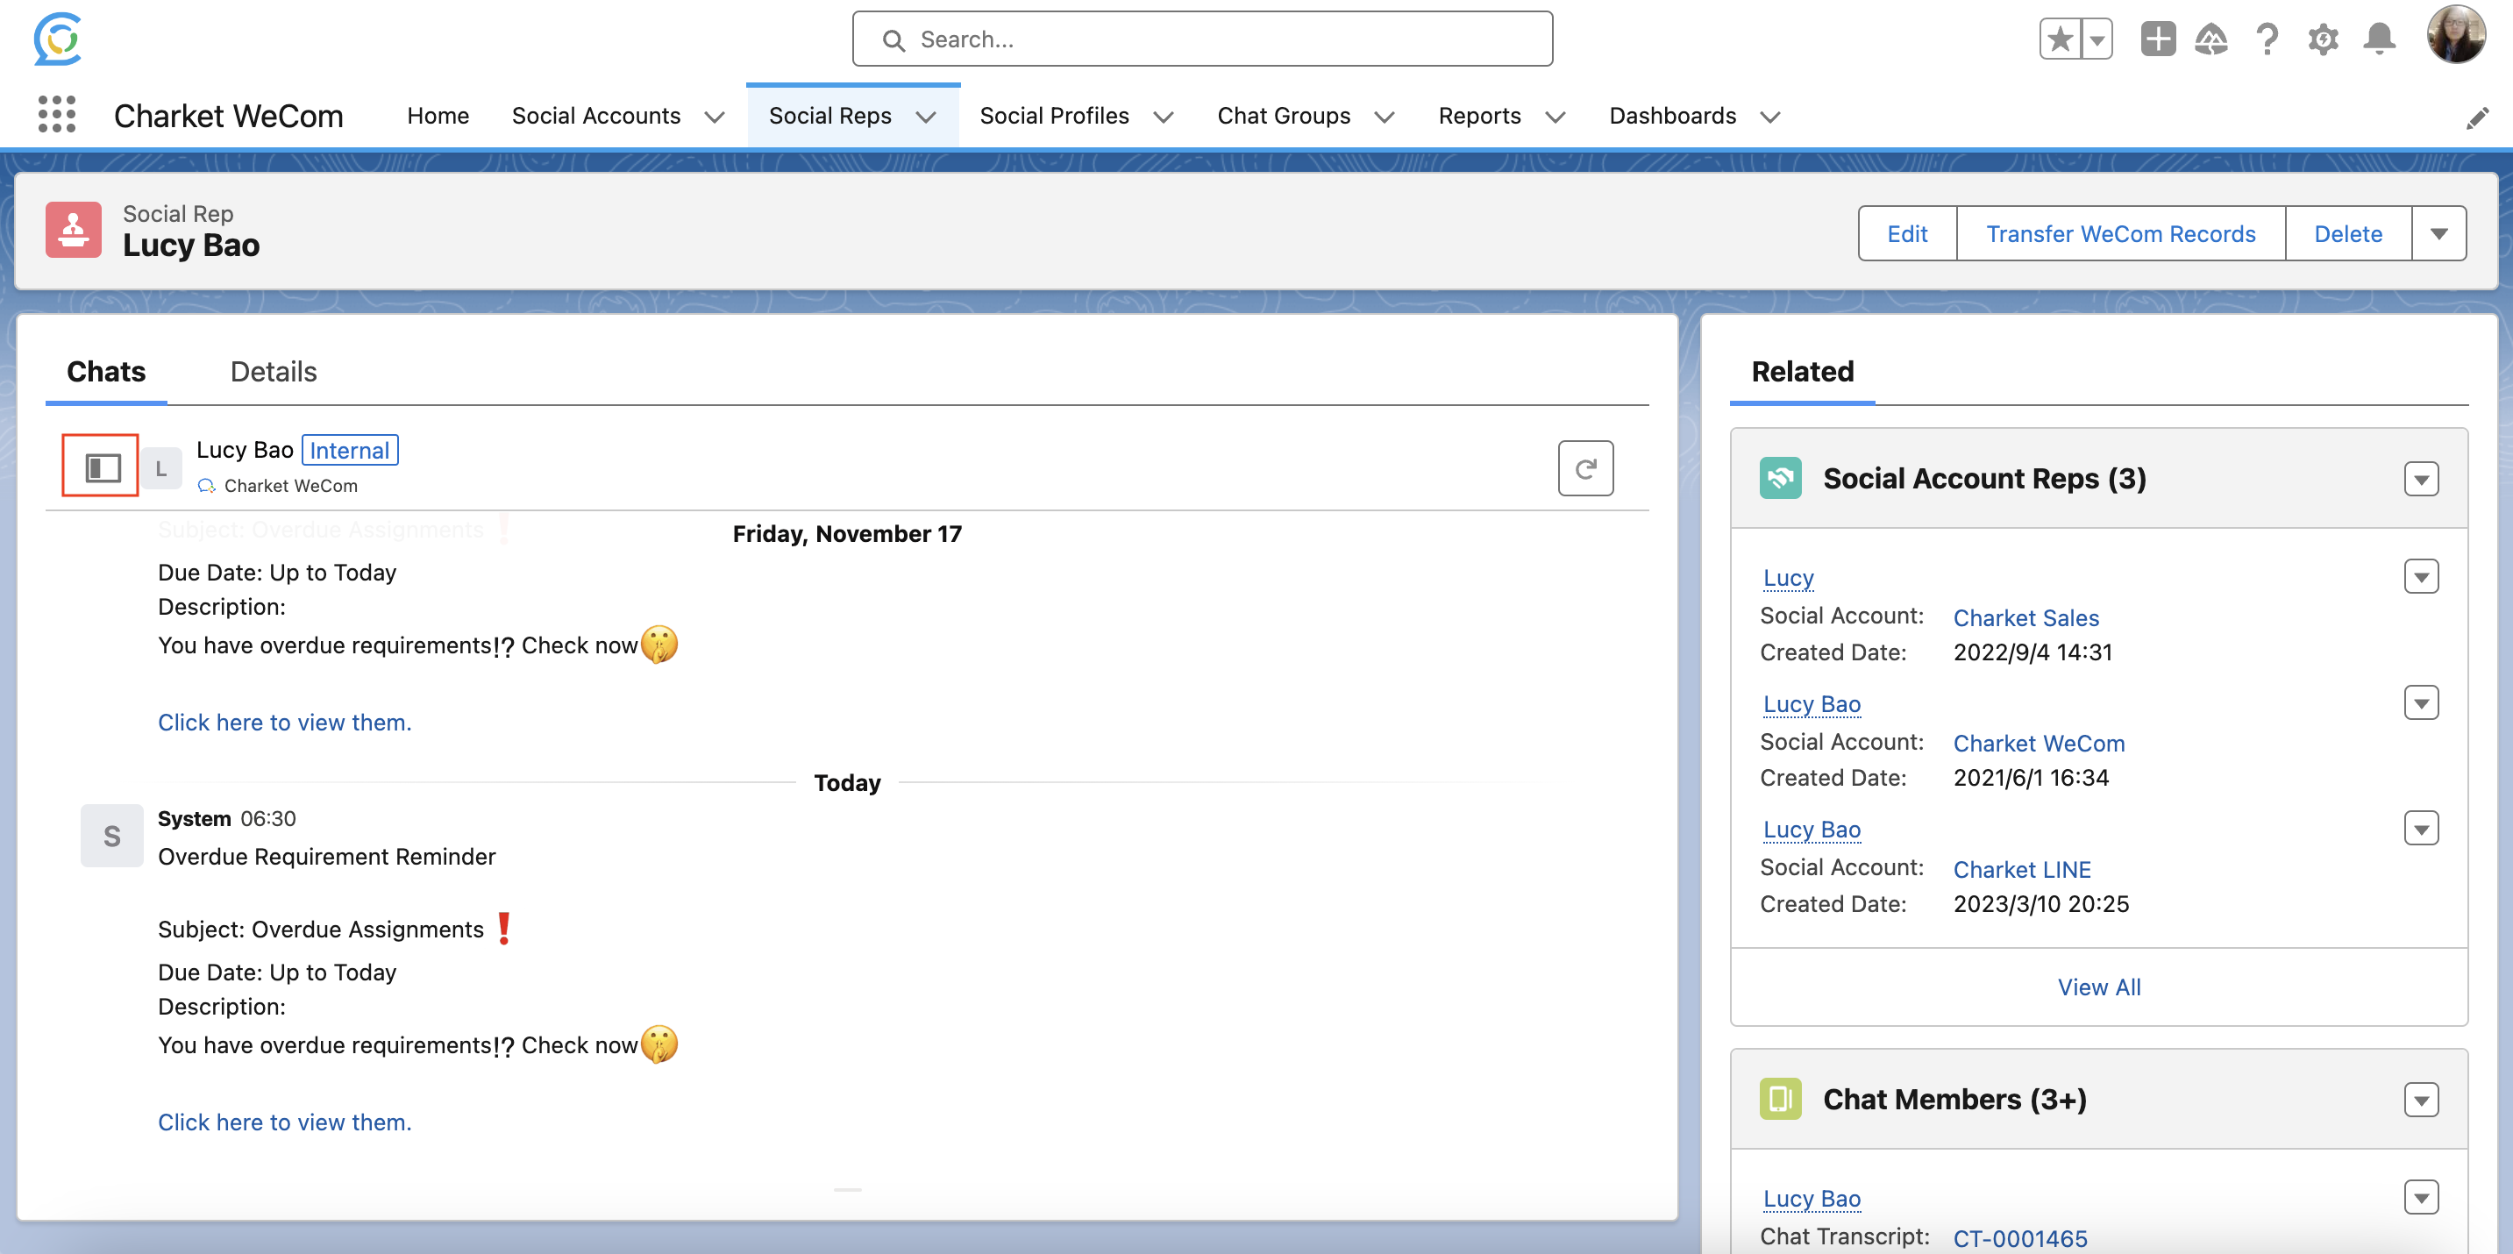Open the favorites list dropdown arrow
This screenshot has width=2513, height=1254.
click(2097, 39)
